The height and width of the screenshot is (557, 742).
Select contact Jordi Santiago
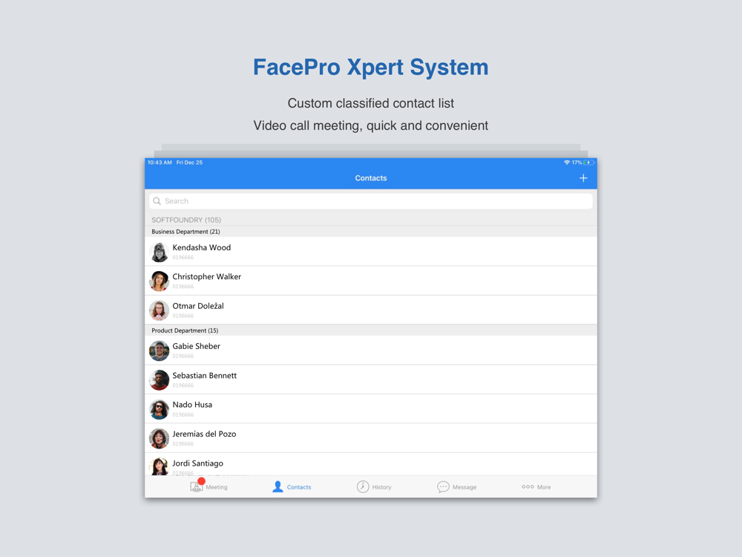click(370, 465)
